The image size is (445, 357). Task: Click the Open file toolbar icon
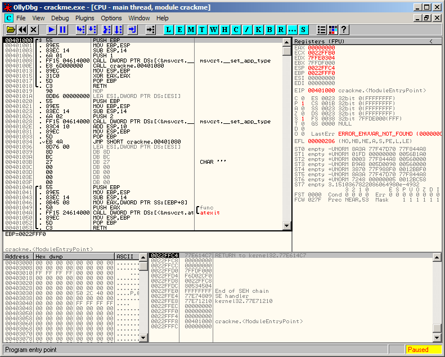click(x=11, y=29)
